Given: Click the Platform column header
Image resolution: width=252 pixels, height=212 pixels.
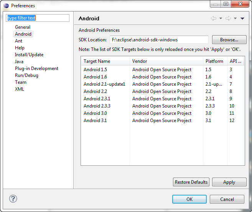Looking at the screenshot, I should click(x=215, y=61).
